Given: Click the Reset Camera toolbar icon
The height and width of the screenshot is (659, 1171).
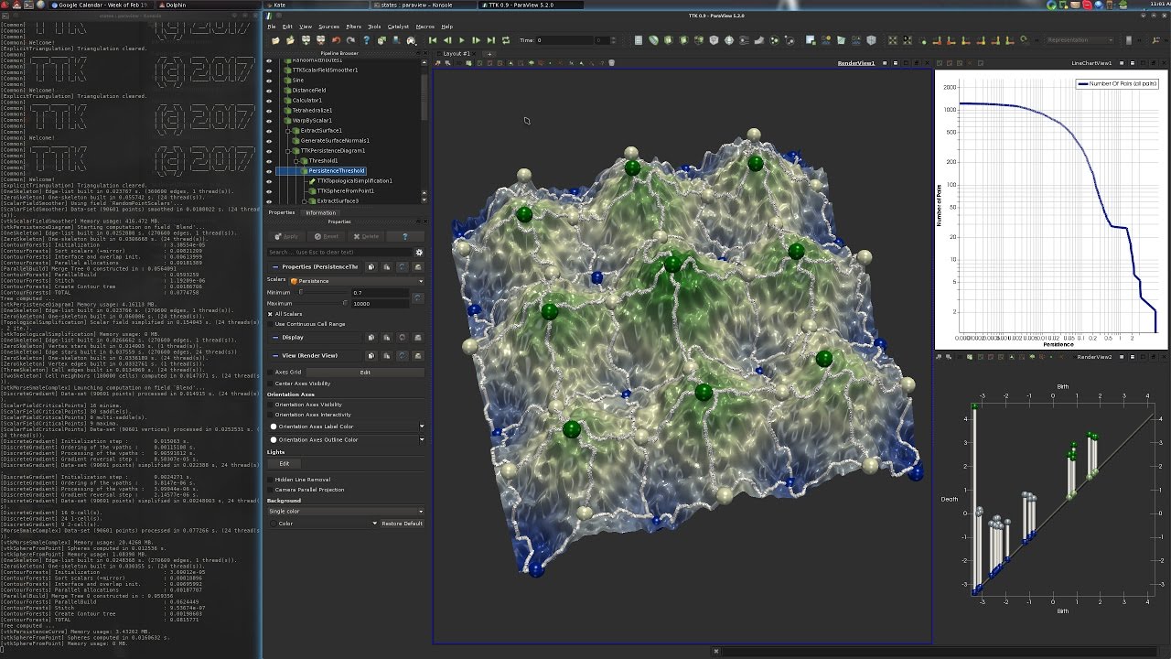Looking at the screenshot, I should 893,40.
